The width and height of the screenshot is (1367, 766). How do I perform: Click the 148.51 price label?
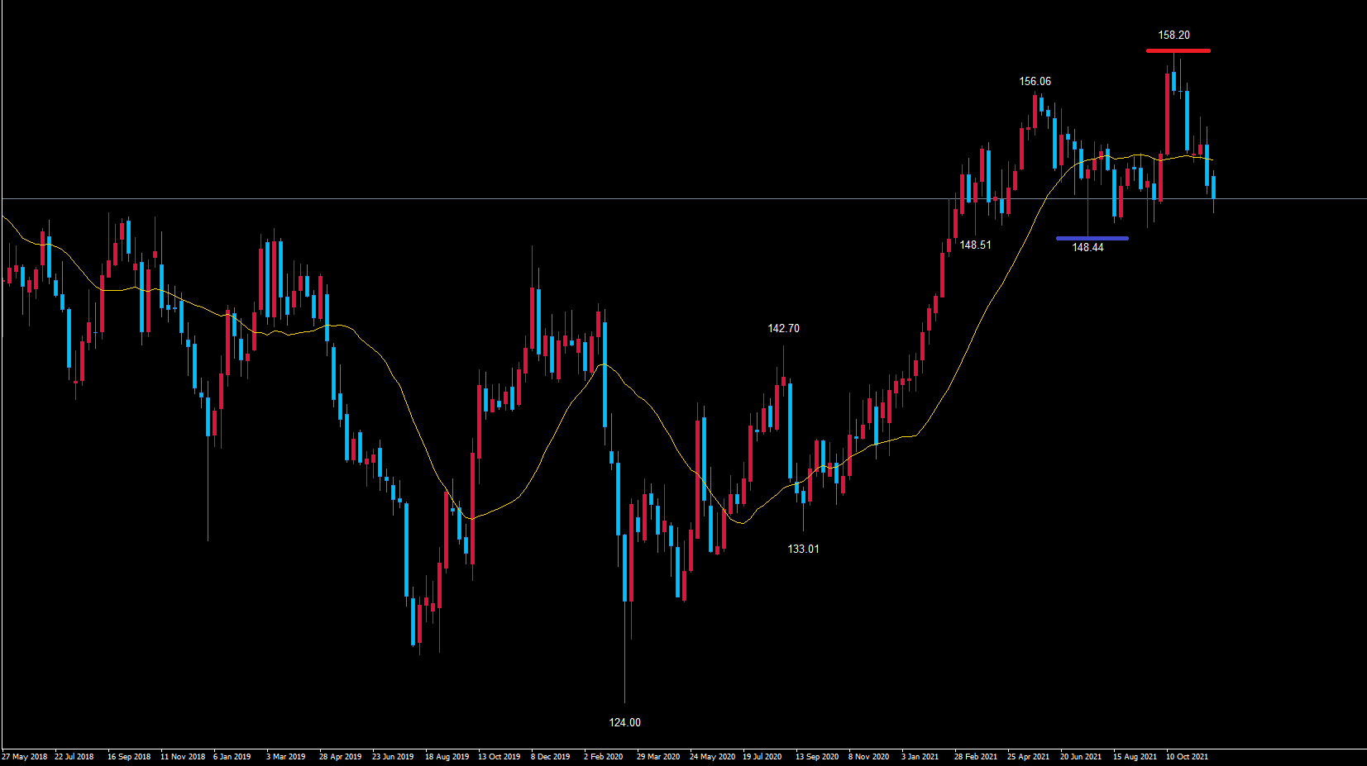point(975,245)
